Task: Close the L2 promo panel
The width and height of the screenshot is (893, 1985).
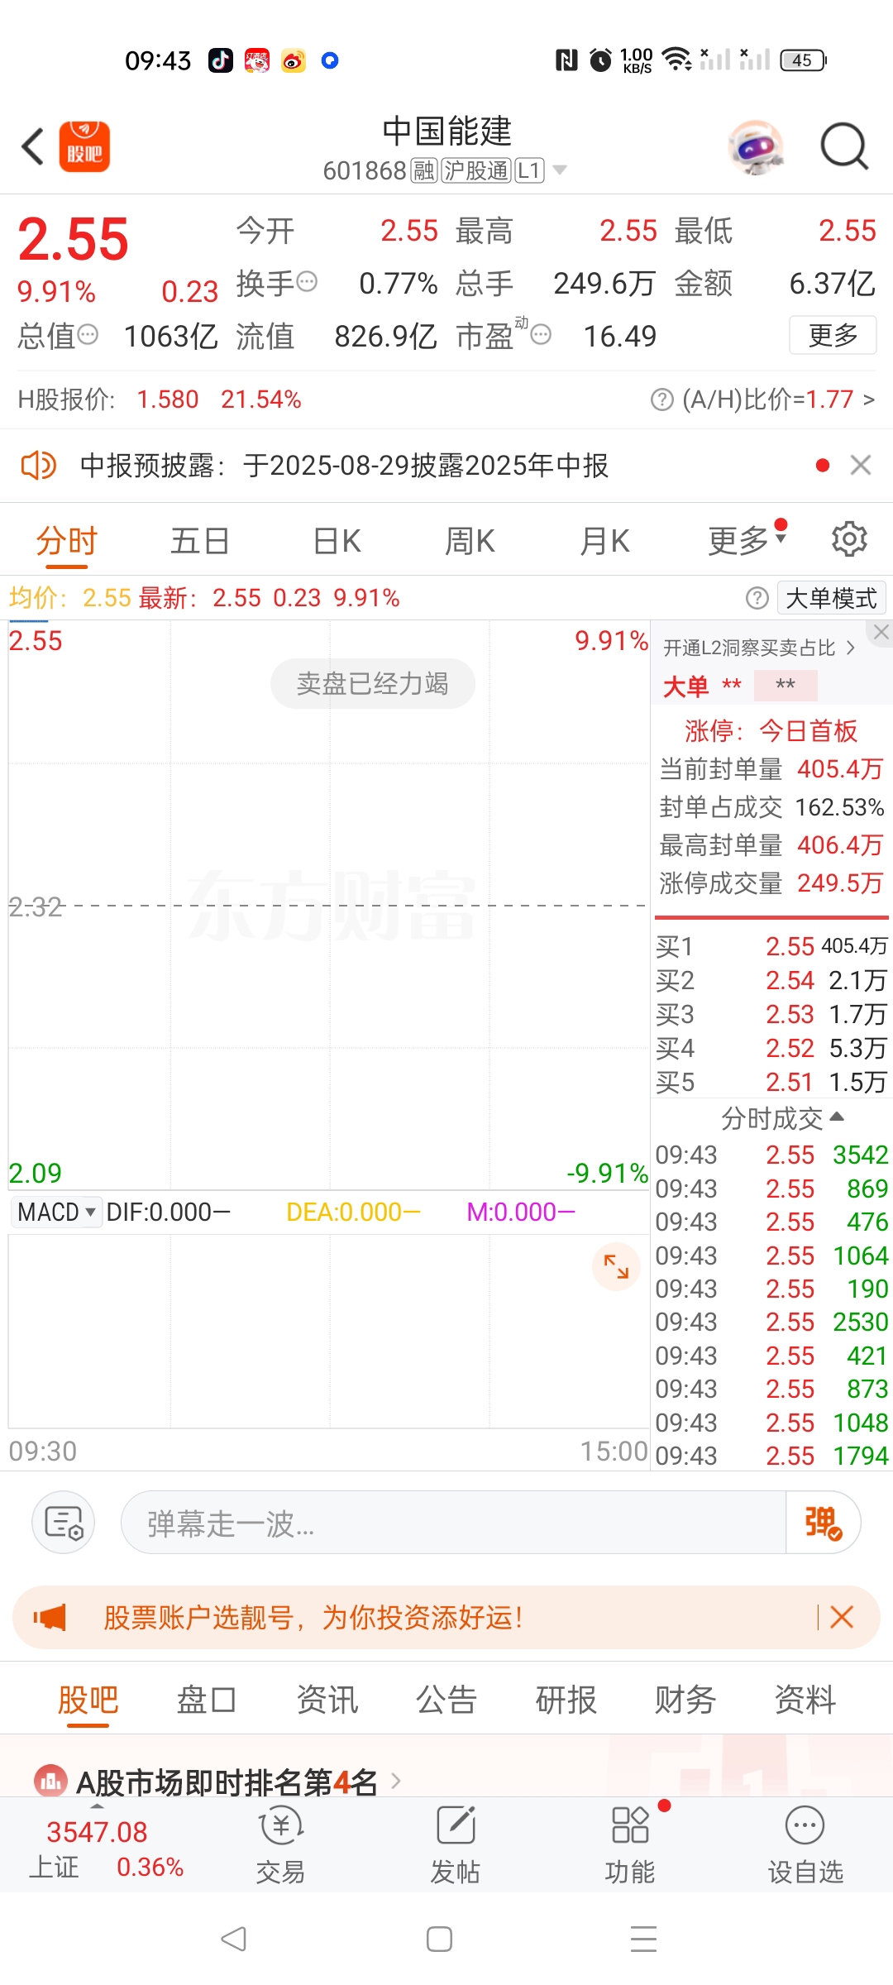Action: (x=881, y=632)
